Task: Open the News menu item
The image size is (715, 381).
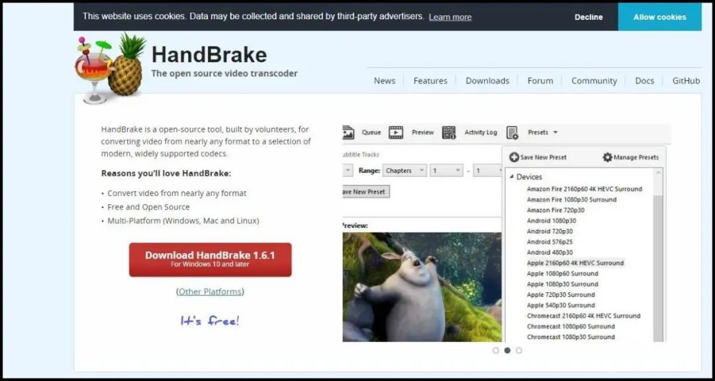Action: coord(385,81)
